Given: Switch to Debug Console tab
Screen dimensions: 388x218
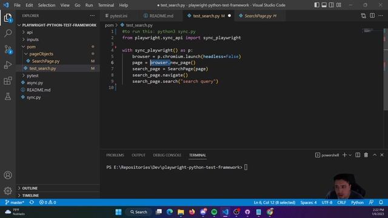Looking at the screenshot, I should [167, 155].
